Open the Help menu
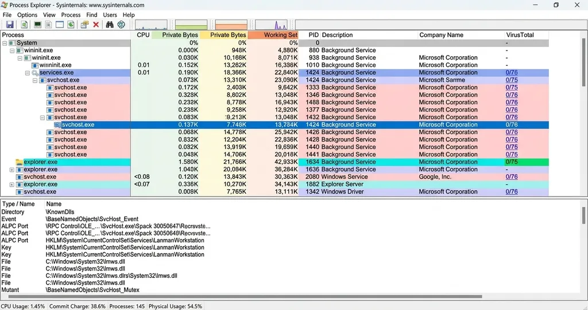The width and height of the screenshot is (588, 310). [129, 15]
